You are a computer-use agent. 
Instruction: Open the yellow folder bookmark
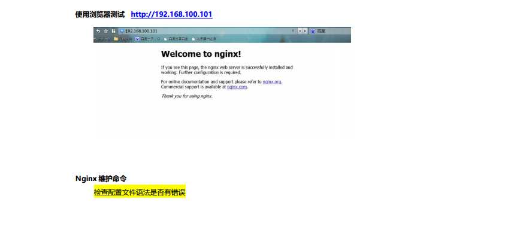click(x=123, y=39)
